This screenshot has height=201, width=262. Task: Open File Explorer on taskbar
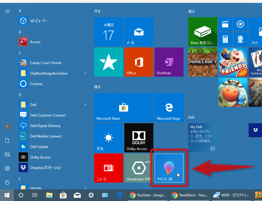pos(49,195)
